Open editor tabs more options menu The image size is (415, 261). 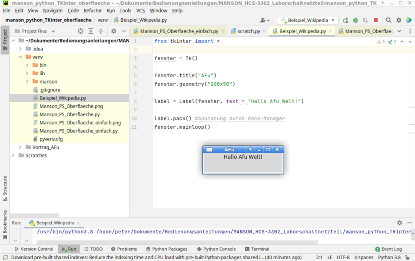(410, 31)
